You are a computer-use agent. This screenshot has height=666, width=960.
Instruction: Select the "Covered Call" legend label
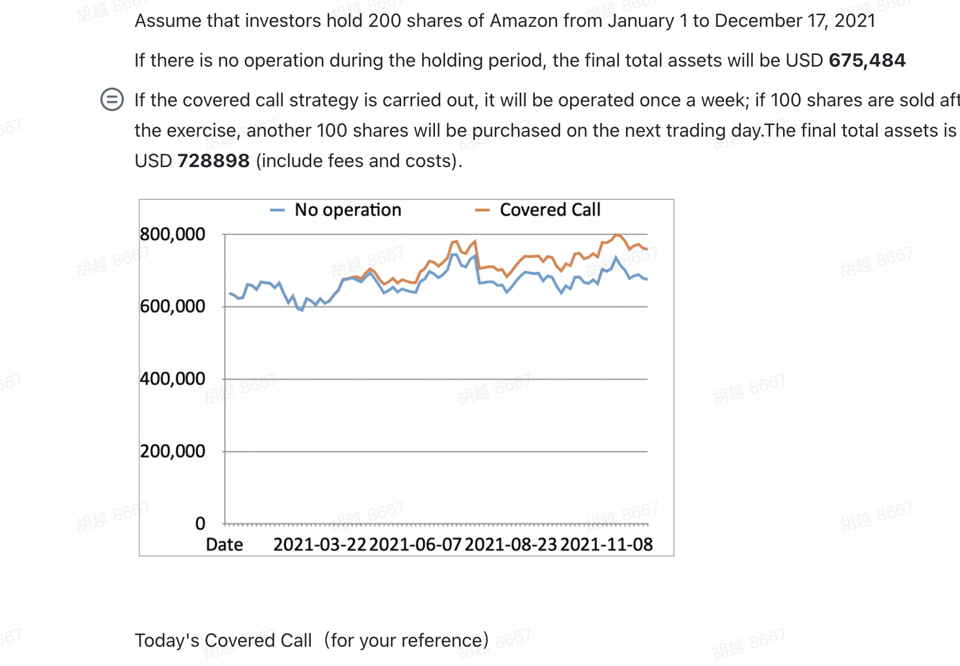pyautogui.click(x=550, y=210)
